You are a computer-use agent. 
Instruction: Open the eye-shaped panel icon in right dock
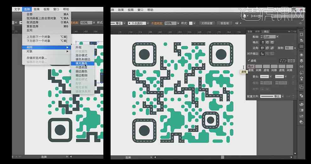pyautogui.click(x=301, y=104)
